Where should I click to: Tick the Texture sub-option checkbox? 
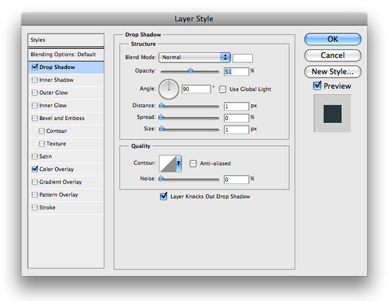42,144
